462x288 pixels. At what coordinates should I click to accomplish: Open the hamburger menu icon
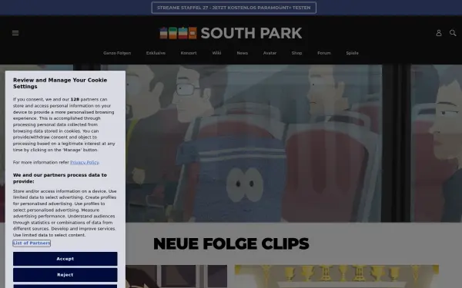click(15, 33)
